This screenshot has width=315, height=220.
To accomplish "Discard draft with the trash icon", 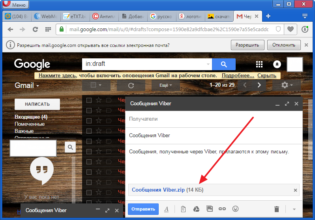I will click(277, 209).
